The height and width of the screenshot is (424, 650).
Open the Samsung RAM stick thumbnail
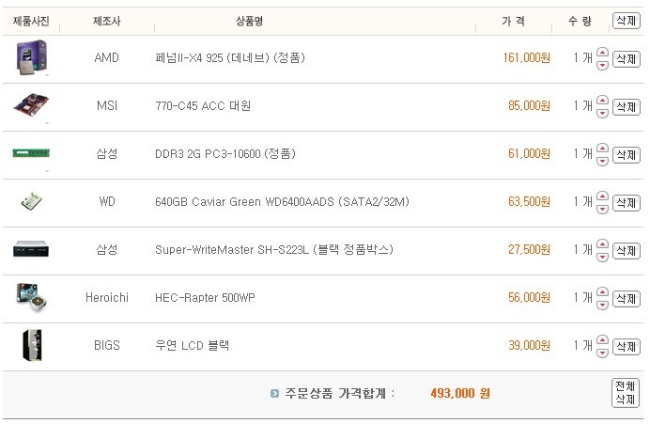(31, 153)
